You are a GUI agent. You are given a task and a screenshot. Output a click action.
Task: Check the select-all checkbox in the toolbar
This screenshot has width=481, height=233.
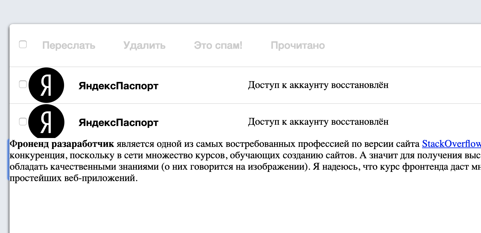tap(23, 45)
